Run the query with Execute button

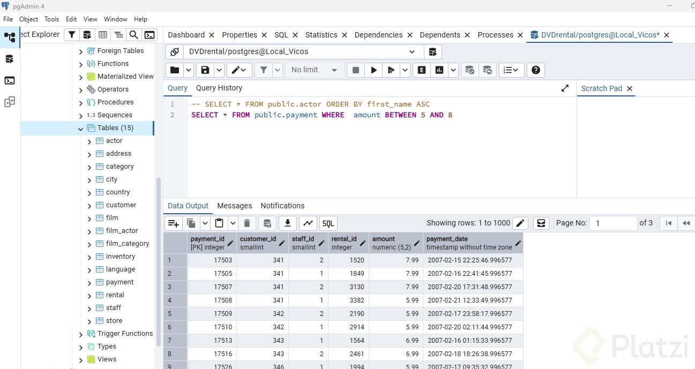374,70
